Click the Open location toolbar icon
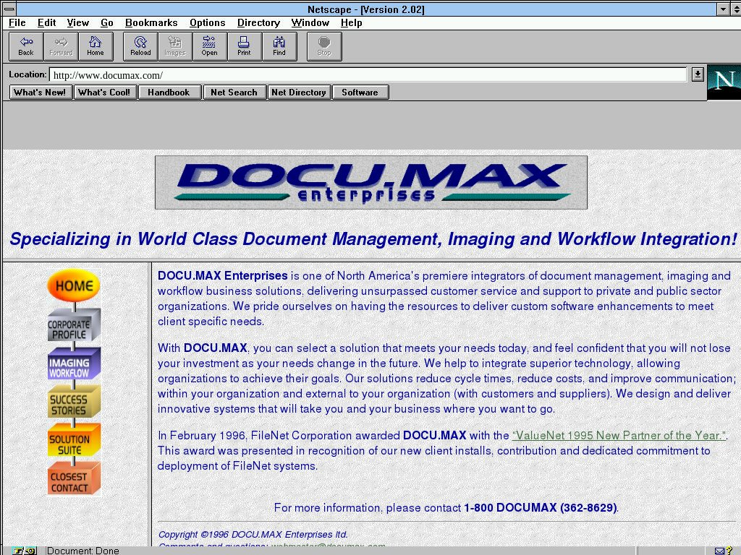The image size is (741, 555). (209, 46)
